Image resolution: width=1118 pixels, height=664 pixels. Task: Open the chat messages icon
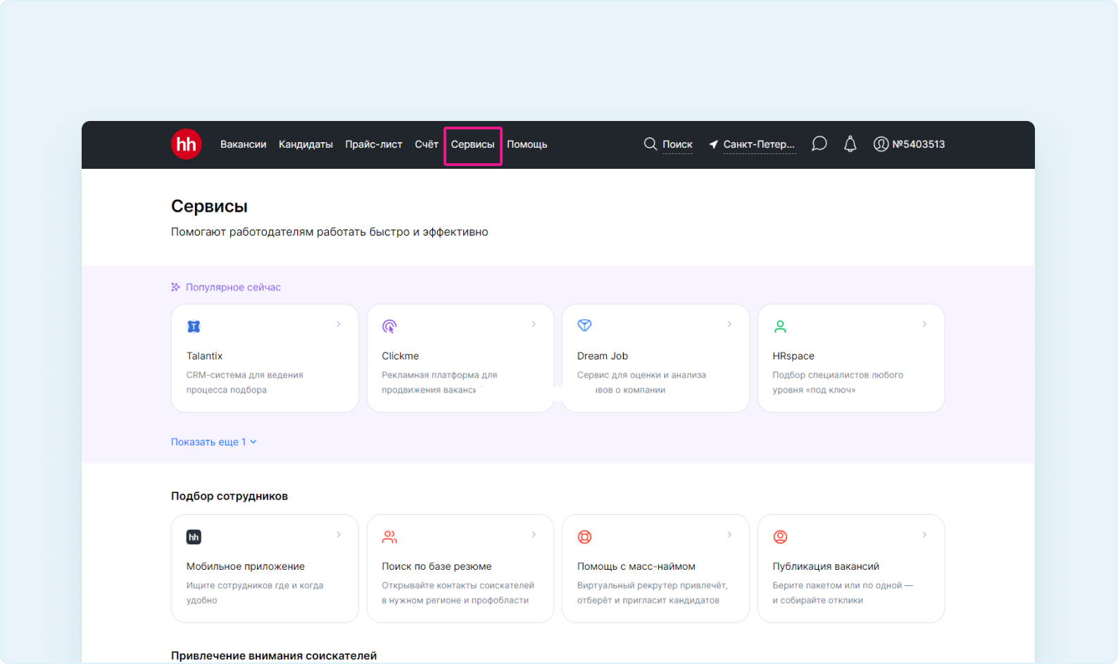point(819,144)
